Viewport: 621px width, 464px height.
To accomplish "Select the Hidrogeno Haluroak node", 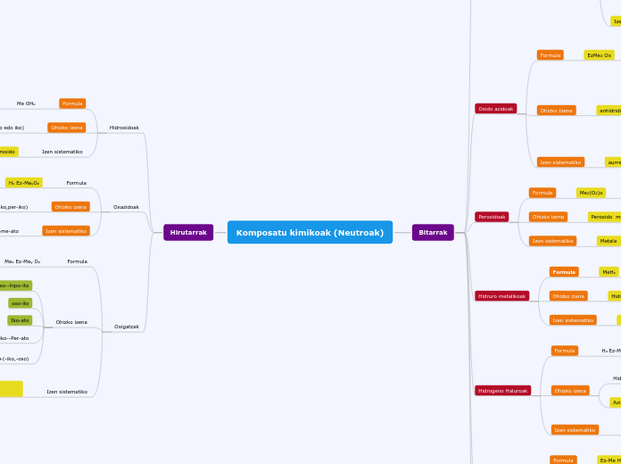I will click(x=502, y=391).
